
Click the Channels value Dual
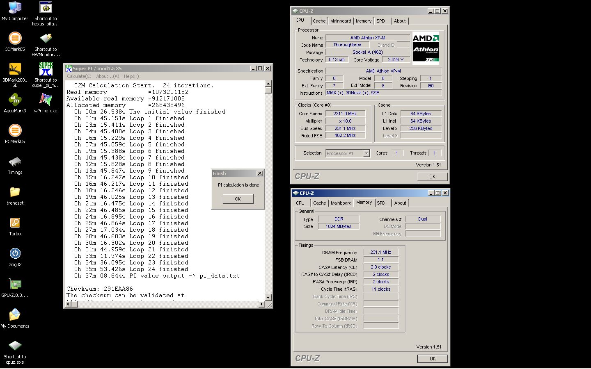pos(423,219)
